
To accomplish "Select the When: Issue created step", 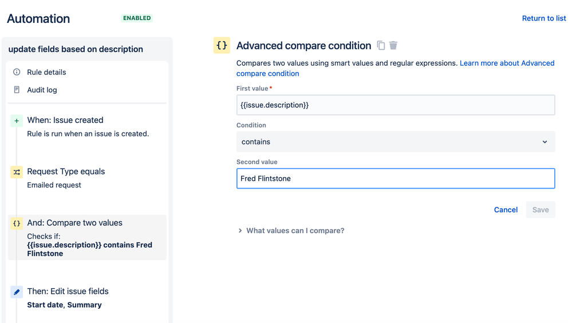I will [65, 120].
